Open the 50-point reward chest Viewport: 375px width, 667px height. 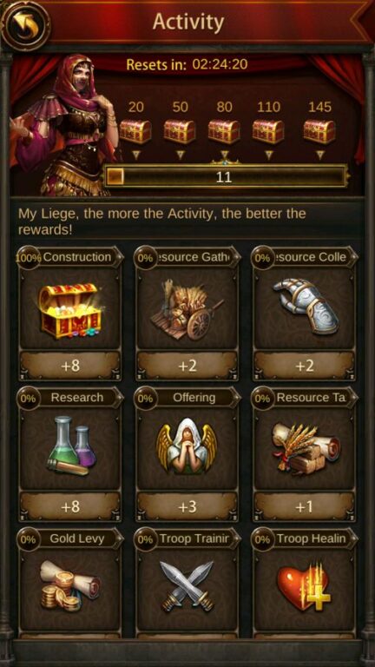(x=180, y=132)
